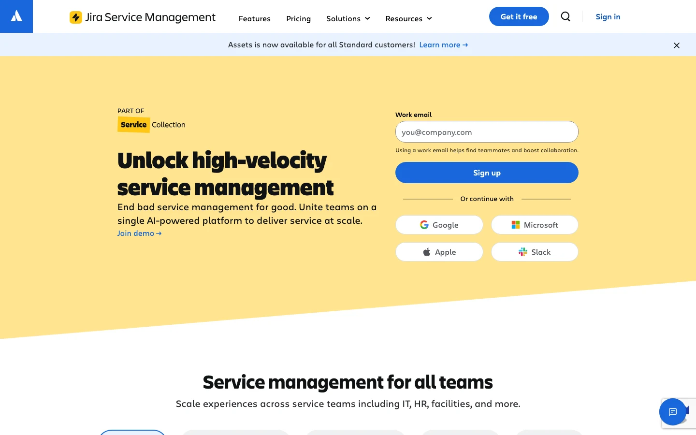This screenshot has width=696, height=435.
Task: Click the 'Service management for all teams' heading
Action: (348, 382)
